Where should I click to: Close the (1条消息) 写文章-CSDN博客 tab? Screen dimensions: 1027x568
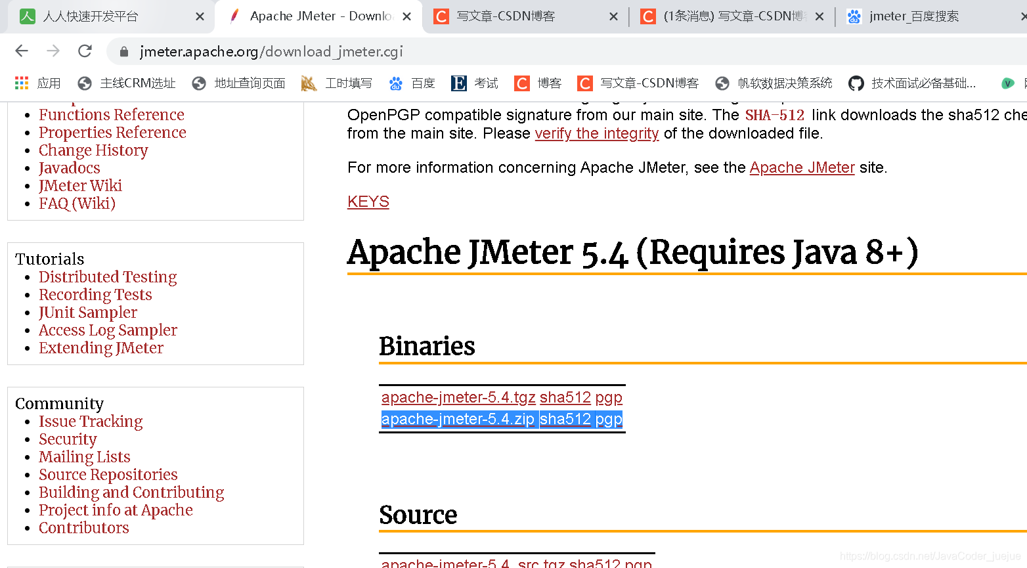[x=819, y=16]
